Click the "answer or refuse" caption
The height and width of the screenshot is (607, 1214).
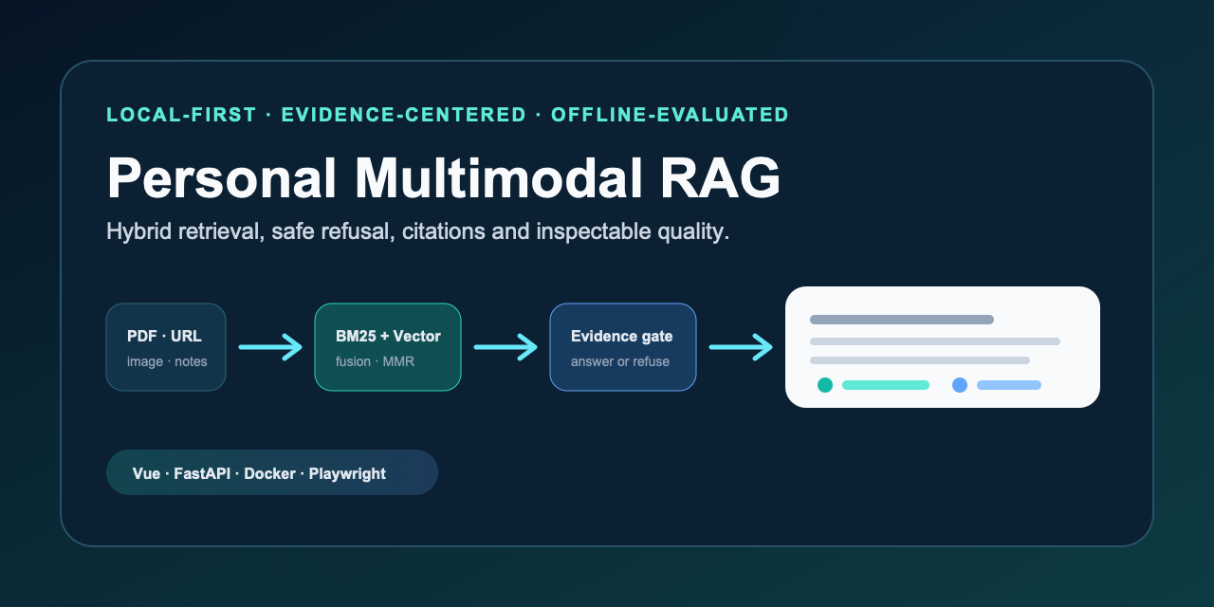click(620, 361)
